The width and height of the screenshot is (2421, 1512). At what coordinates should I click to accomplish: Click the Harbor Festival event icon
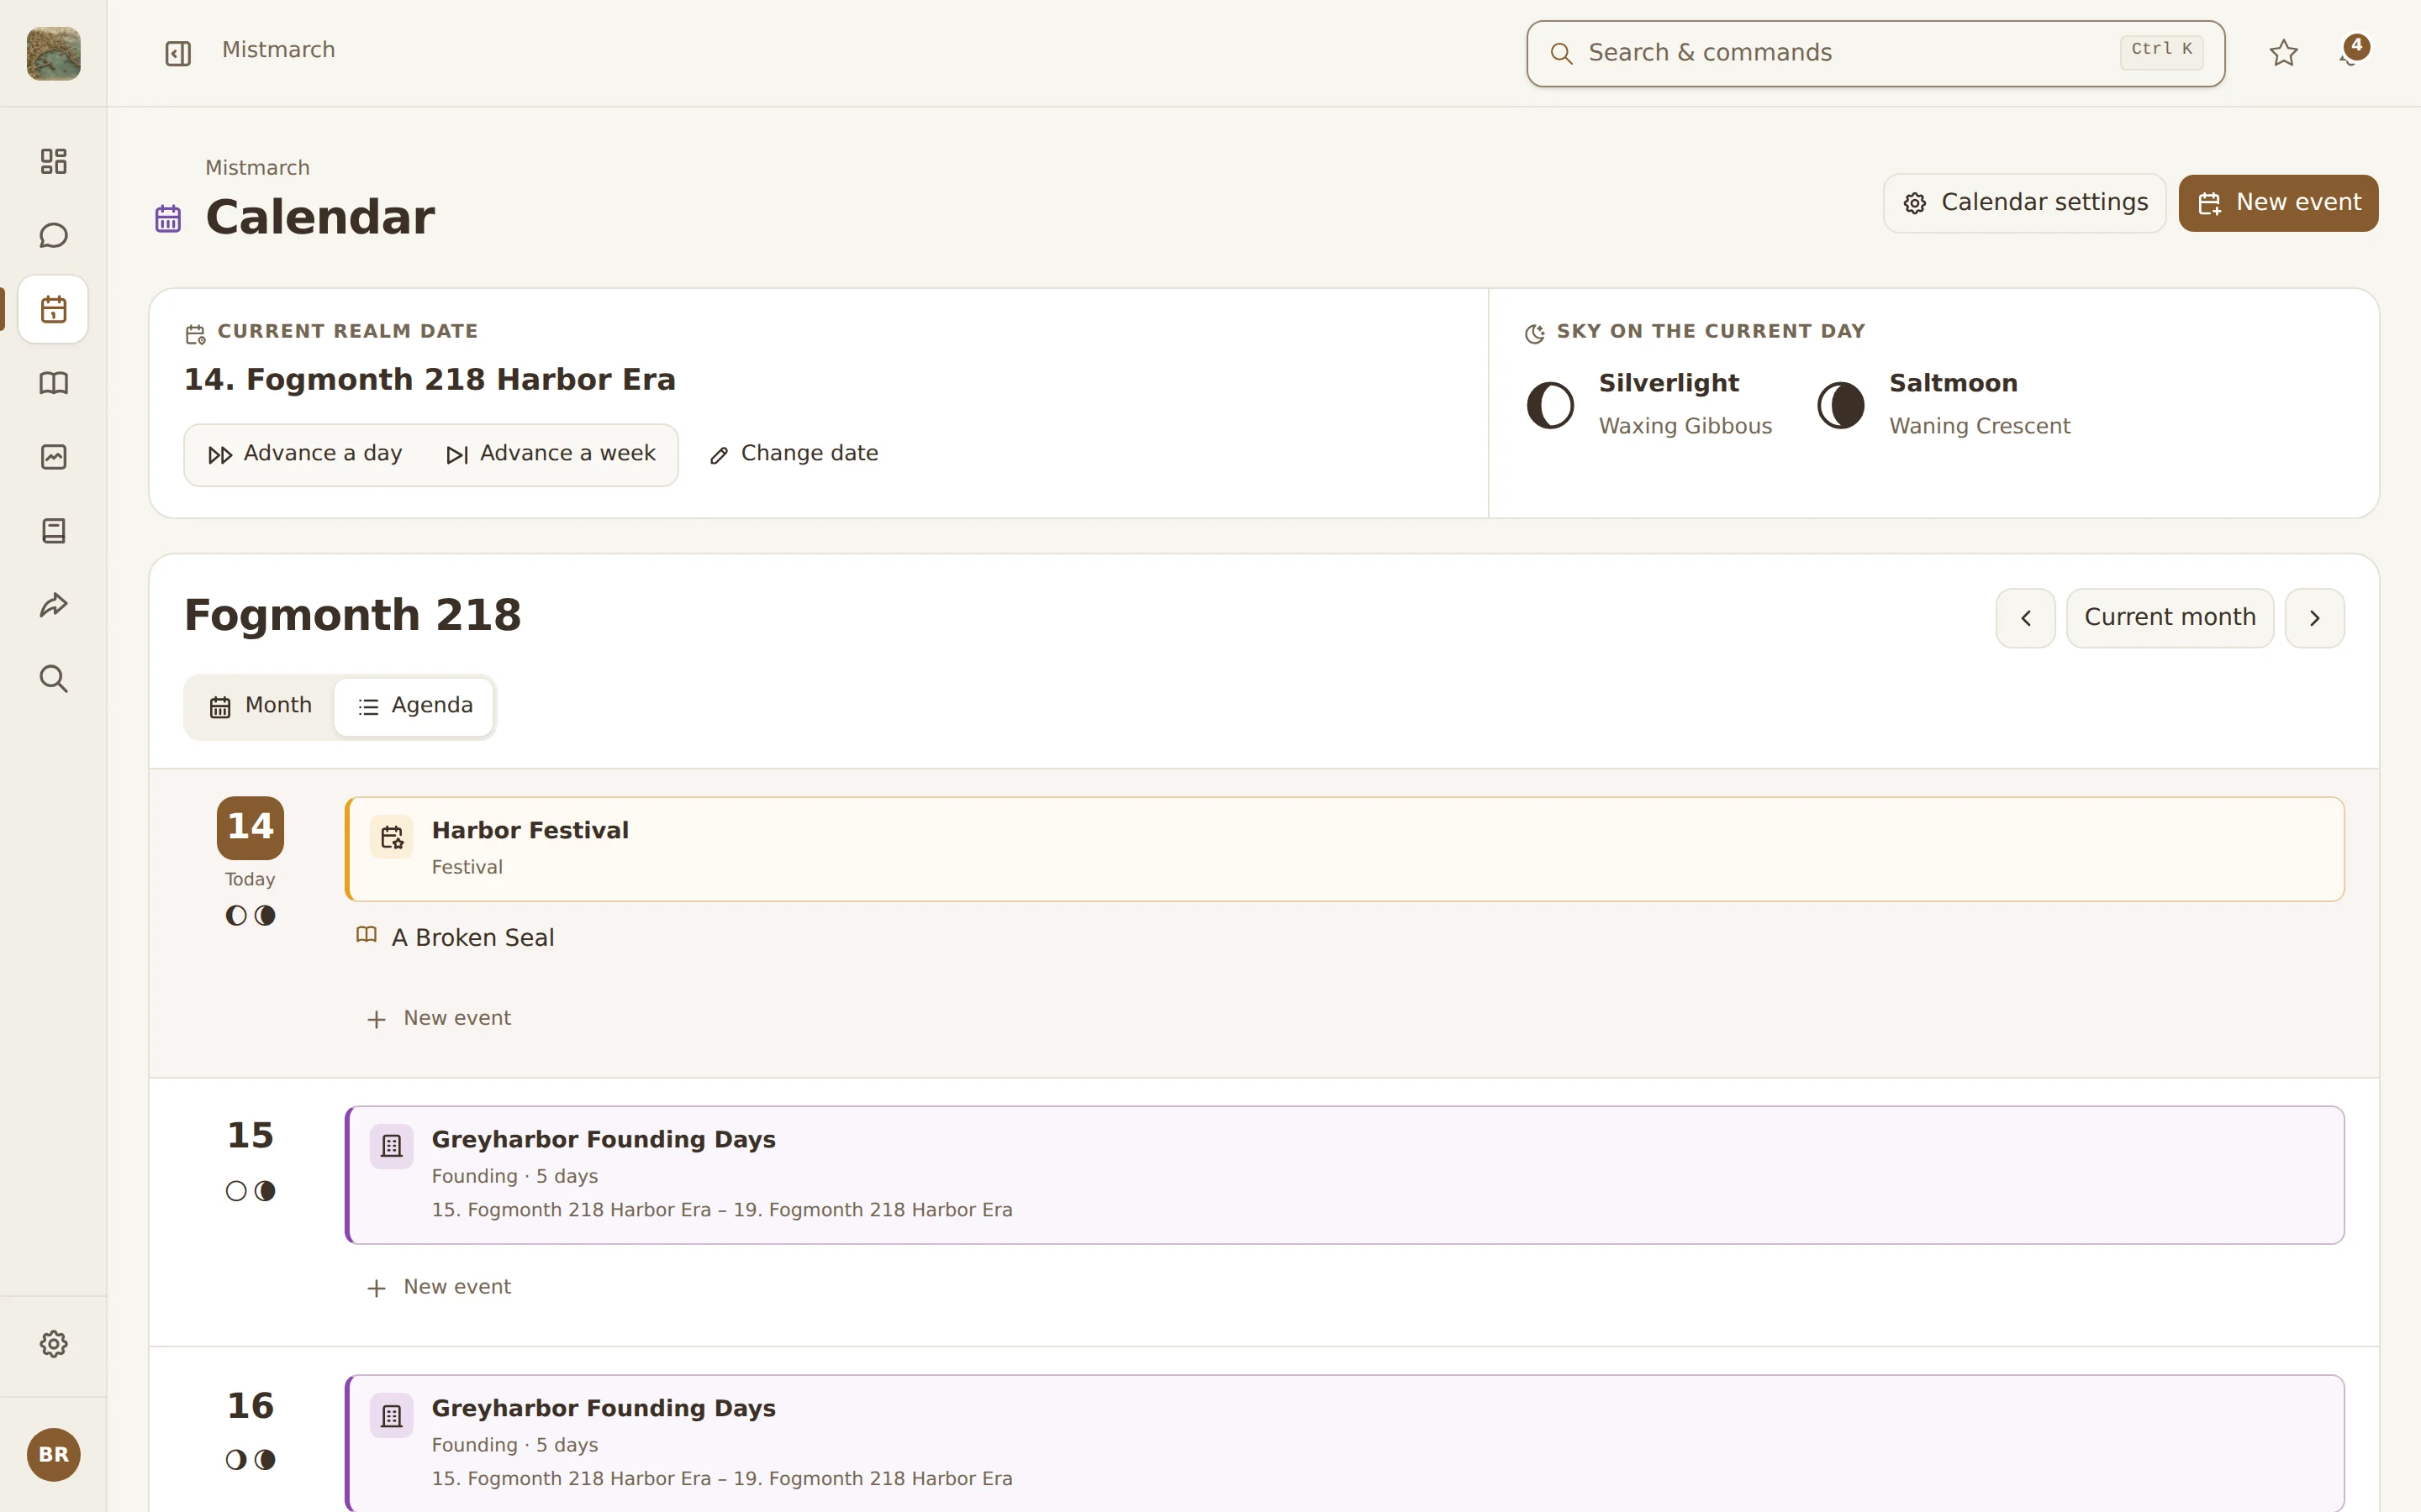coord(391,836)
